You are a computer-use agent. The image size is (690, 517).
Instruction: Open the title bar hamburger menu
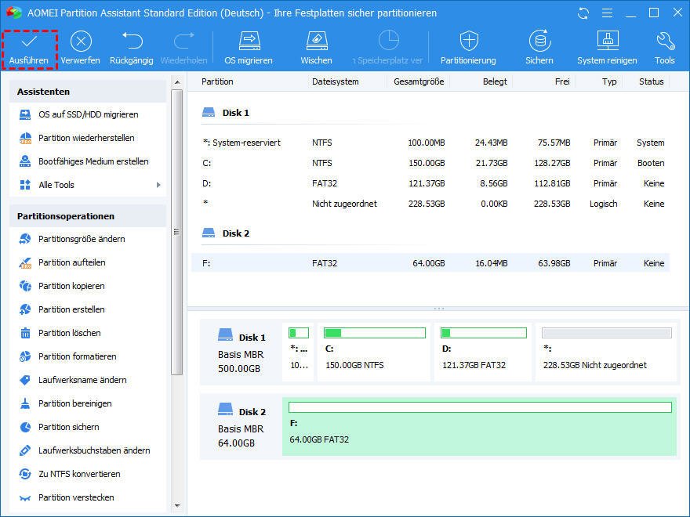pyautogui.click(x=606, y=13)
